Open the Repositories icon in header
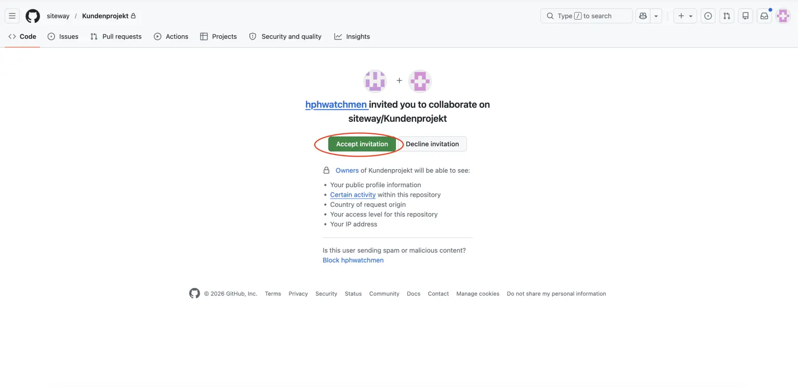The height and width of the screenshot is (387, 798). (x=746, y=16)
